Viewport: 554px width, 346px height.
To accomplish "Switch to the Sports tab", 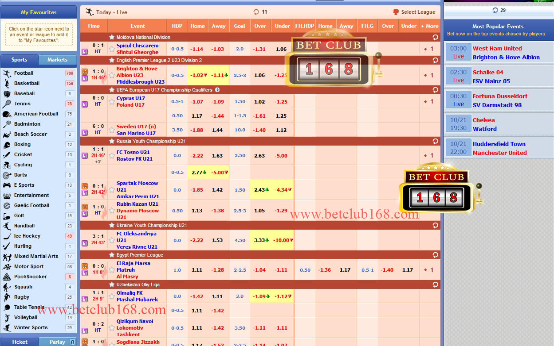I will coord(19,60).
